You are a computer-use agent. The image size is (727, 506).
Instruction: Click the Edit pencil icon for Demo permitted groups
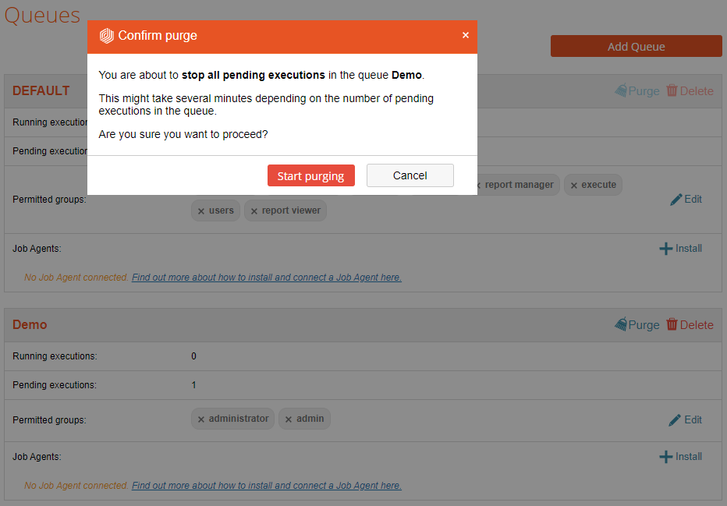click(x=676, y=420)
